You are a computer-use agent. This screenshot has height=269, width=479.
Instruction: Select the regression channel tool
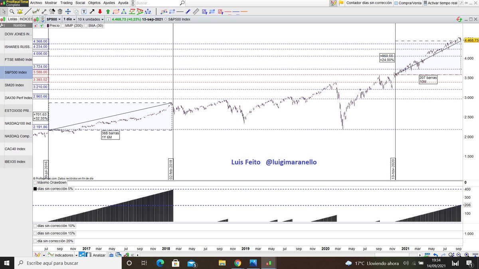click(x=164, y=11)
